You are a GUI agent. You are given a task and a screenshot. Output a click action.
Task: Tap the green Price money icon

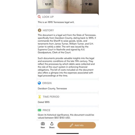[40, 110]
